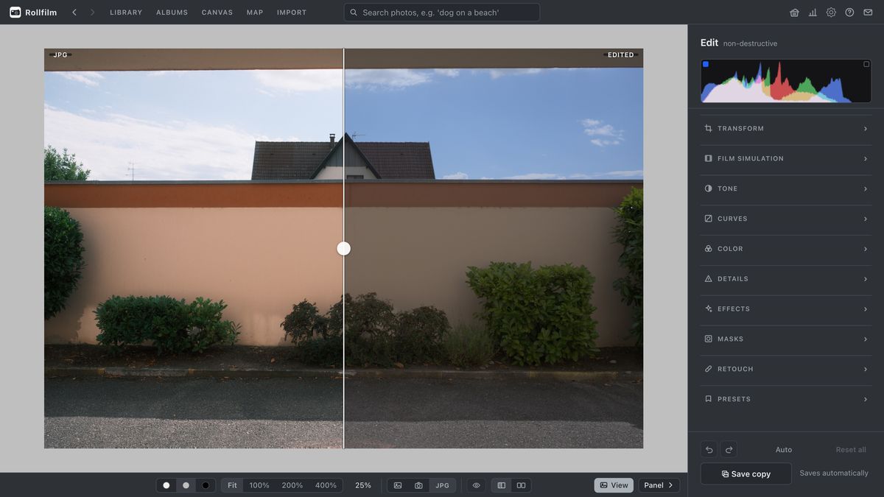Click the Retouch bandage icon
884x497 pixels.
tap(708, 369)
